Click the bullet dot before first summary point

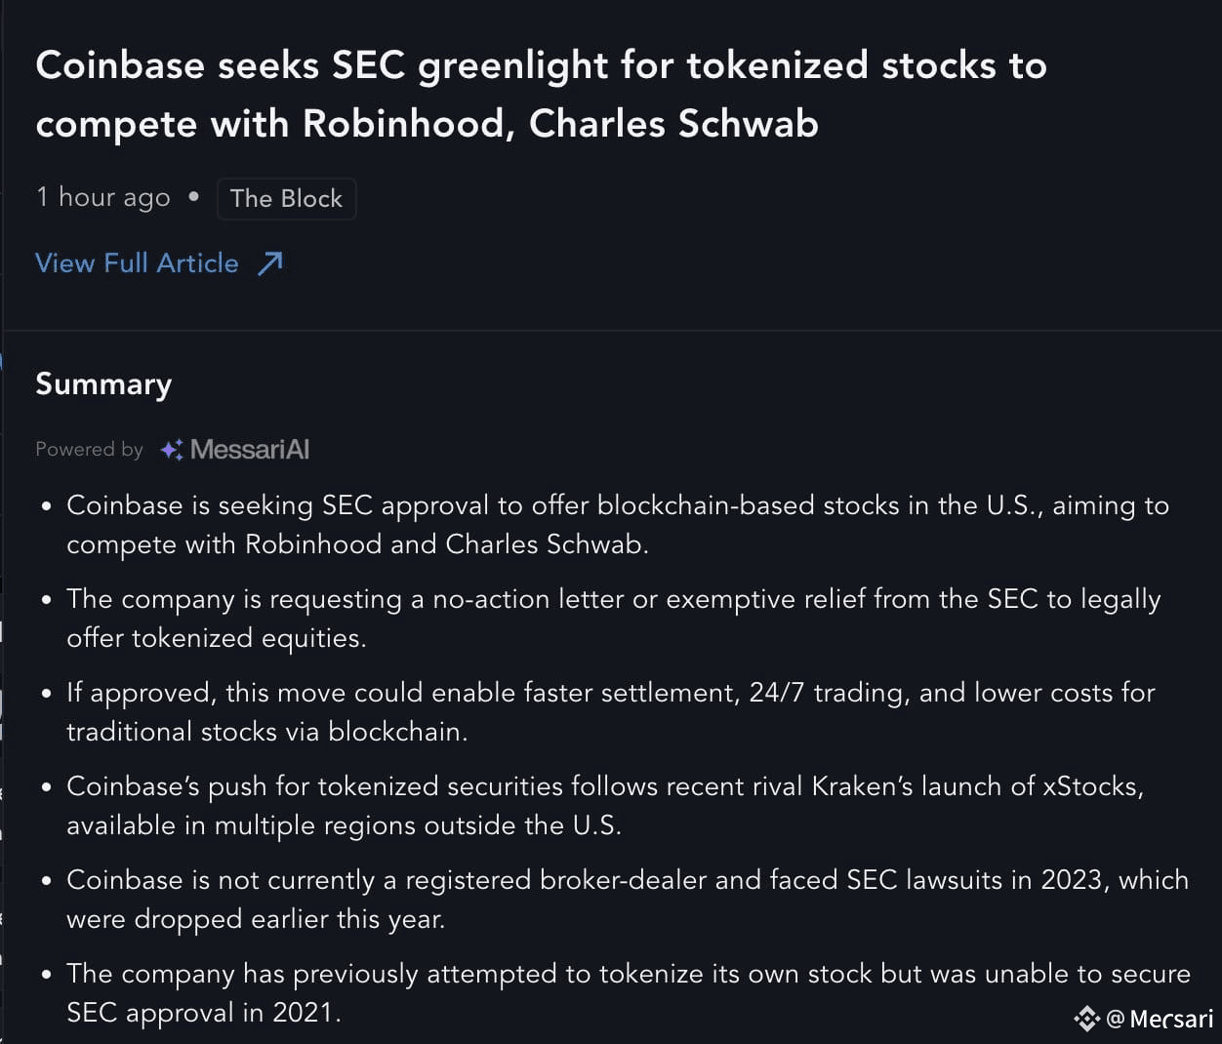46,506
